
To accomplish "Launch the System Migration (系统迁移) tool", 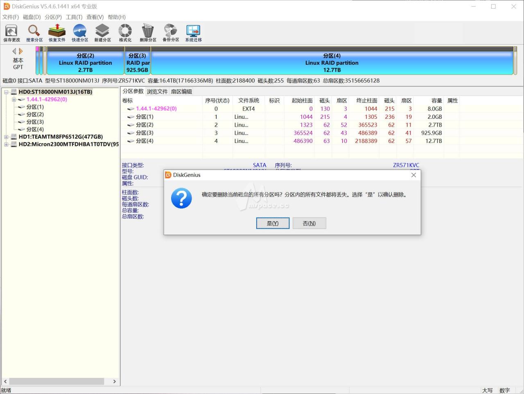I will coord(193,33).
